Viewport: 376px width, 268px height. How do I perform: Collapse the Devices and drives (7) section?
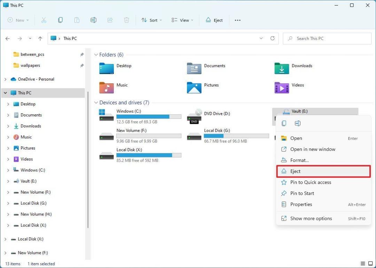96,103
